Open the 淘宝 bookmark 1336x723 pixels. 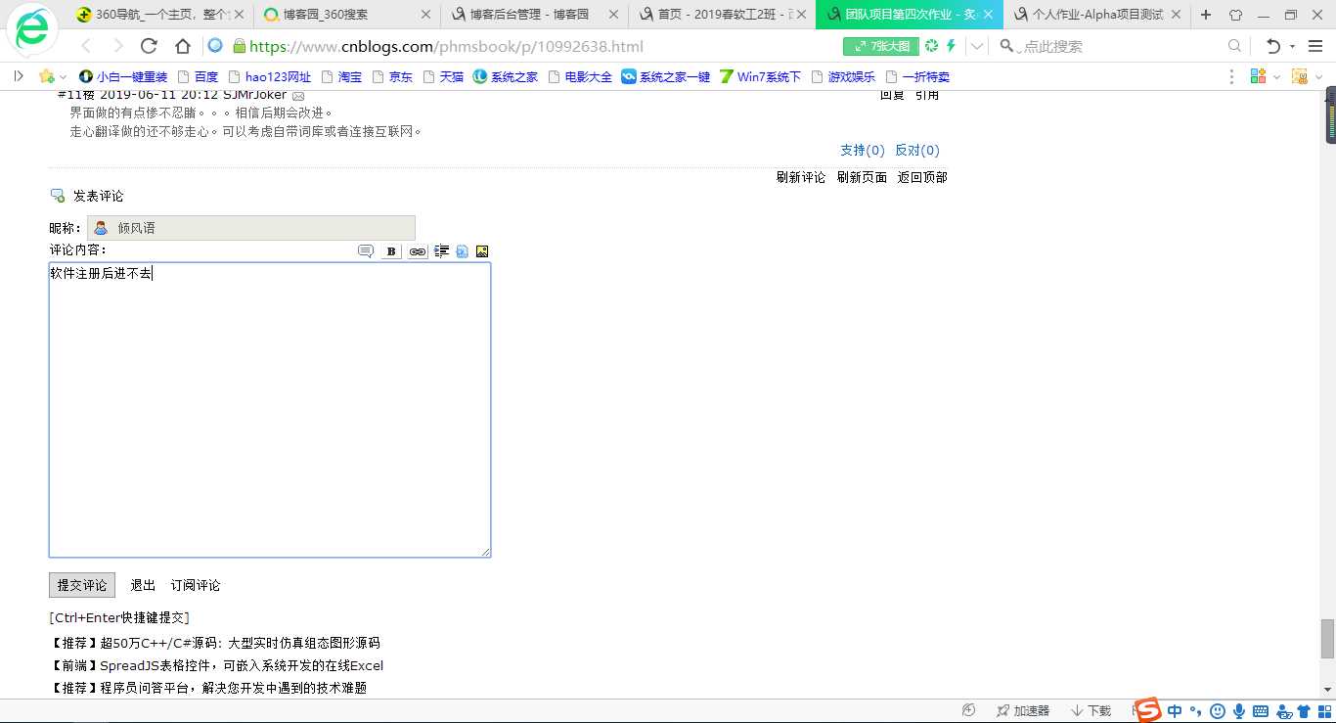click(x=341, y=76)
